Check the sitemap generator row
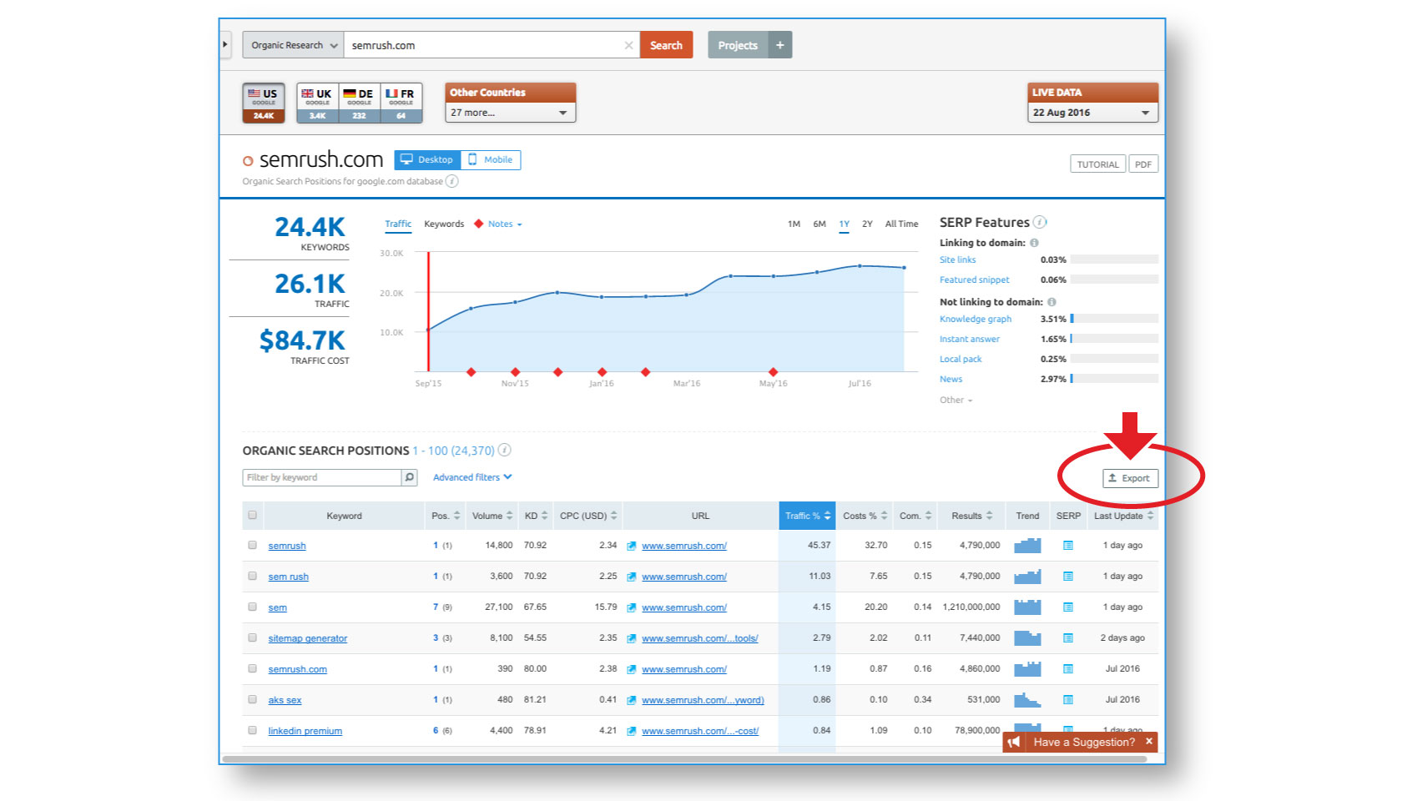The image size is (1402, 801). [x=252, y=637]
